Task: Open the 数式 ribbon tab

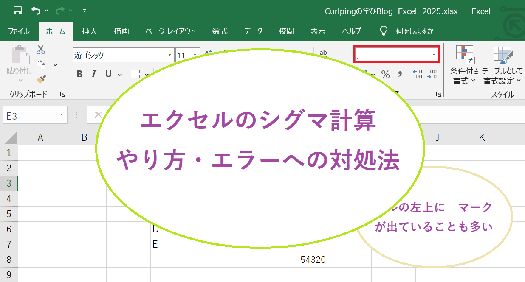Action: pyautogui.click(x=220, y=31)
